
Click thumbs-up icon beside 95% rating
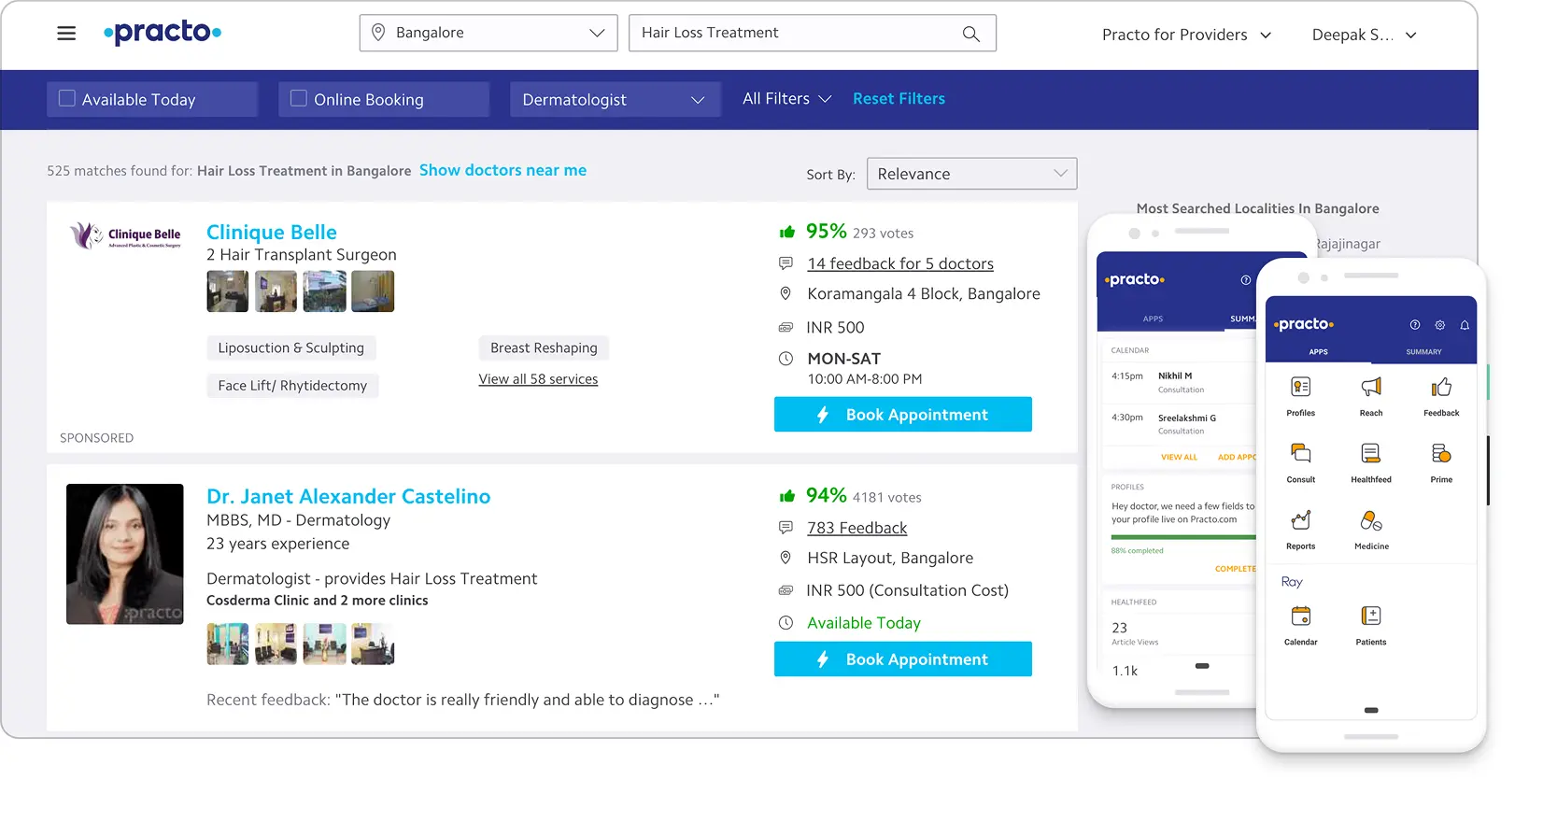[x=787, y=232]
